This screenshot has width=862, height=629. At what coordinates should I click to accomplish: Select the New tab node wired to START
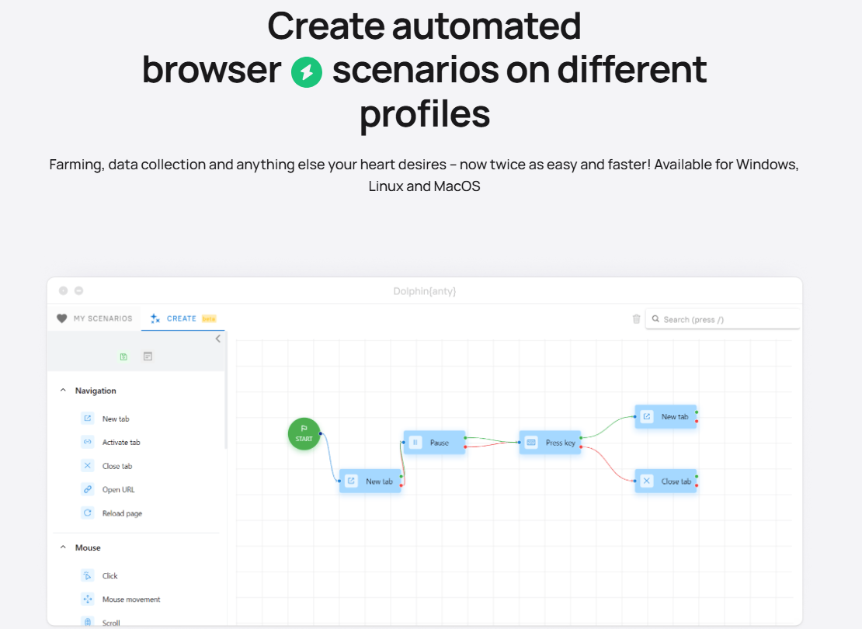(x=370, y=481)
